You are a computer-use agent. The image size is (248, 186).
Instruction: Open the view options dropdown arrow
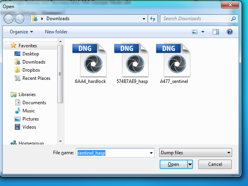[x=203, y=32]
